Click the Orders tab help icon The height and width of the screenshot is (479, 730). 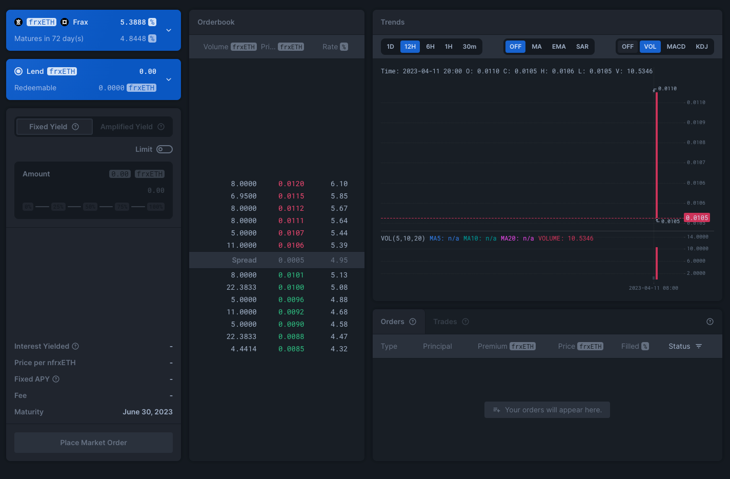tap(413, 322)
